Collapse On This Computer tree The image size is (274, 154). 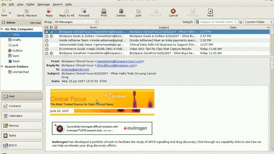pyautogui.click(x=2, y=29)
